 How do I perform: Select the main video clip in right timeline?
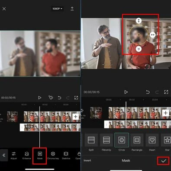point(140,113)
